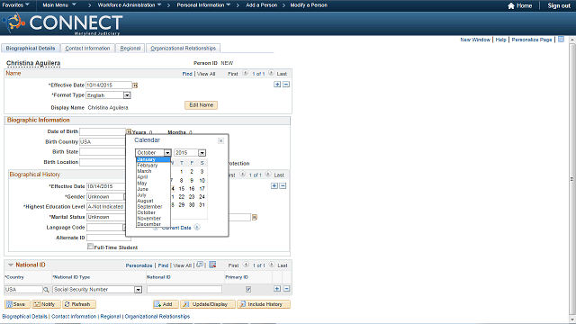This screenshot has height=324, width=576.
Task: Expand Personal Information breadcrumb menu
Action: click(x=203, y=5)
